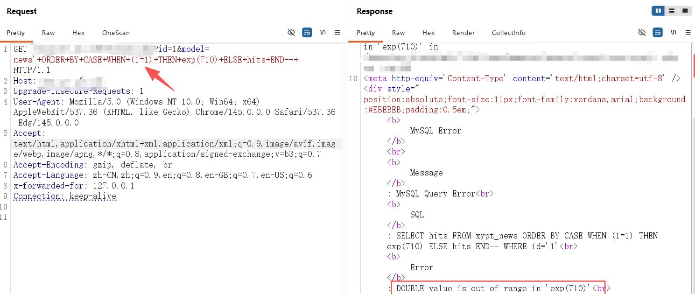Toggle show newline \n characters in Request
The height and width of the screenshot is (294, 695).
(323, 32)
